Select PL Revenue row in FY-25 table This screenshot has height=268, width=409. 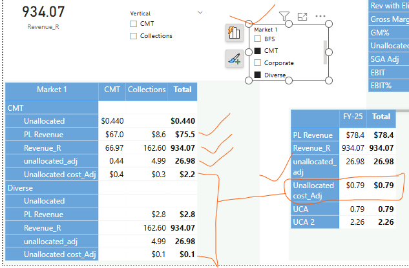[315, 135]
